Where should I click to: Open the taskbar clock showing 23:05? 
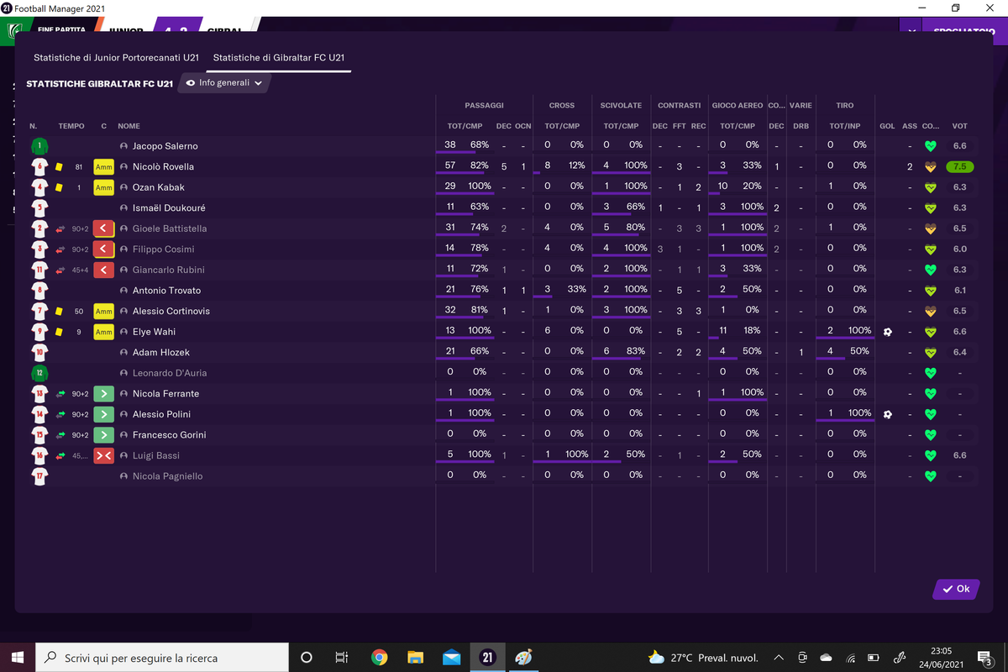(942, 658)
